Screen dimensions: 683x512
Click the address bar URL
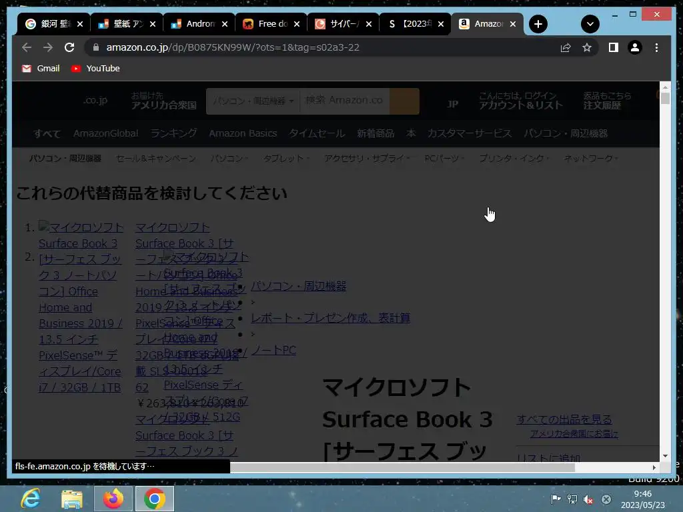click(x=233, y=47)
